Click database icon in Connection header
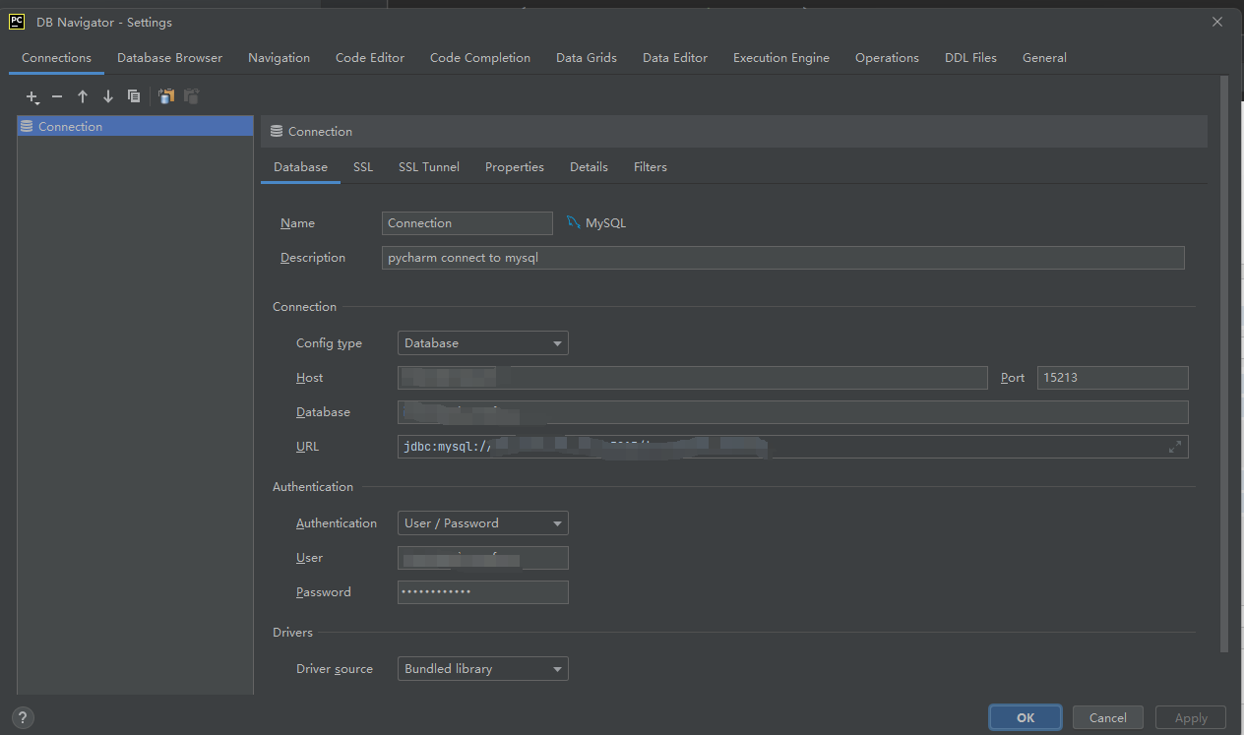Screen dimensions: 1244x735 pos(277,131)
